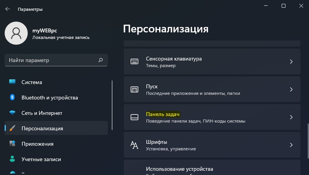Click the Персонализация page heading
Image resolution: width=309 pixels, height=175 pixels.
click(x=166, y=29)
